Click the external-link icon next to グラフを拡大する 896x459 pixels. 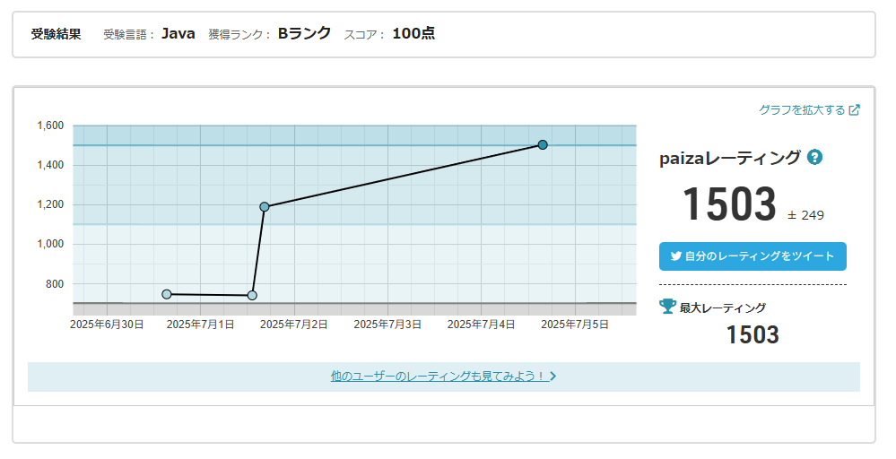click(x=855, y=110)
